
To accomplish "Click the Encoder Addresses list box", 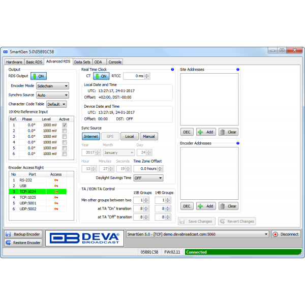I will click(x=209, y=173).
